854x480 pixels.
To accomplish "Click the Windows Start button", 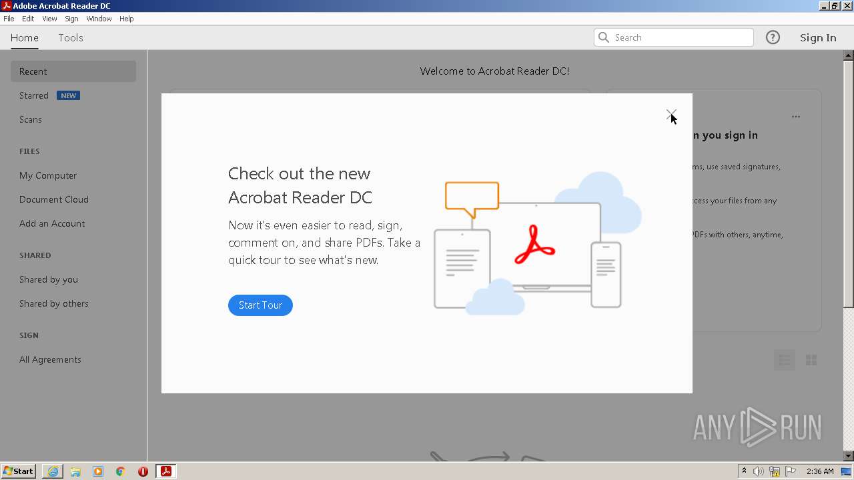I will coord(18,471).
